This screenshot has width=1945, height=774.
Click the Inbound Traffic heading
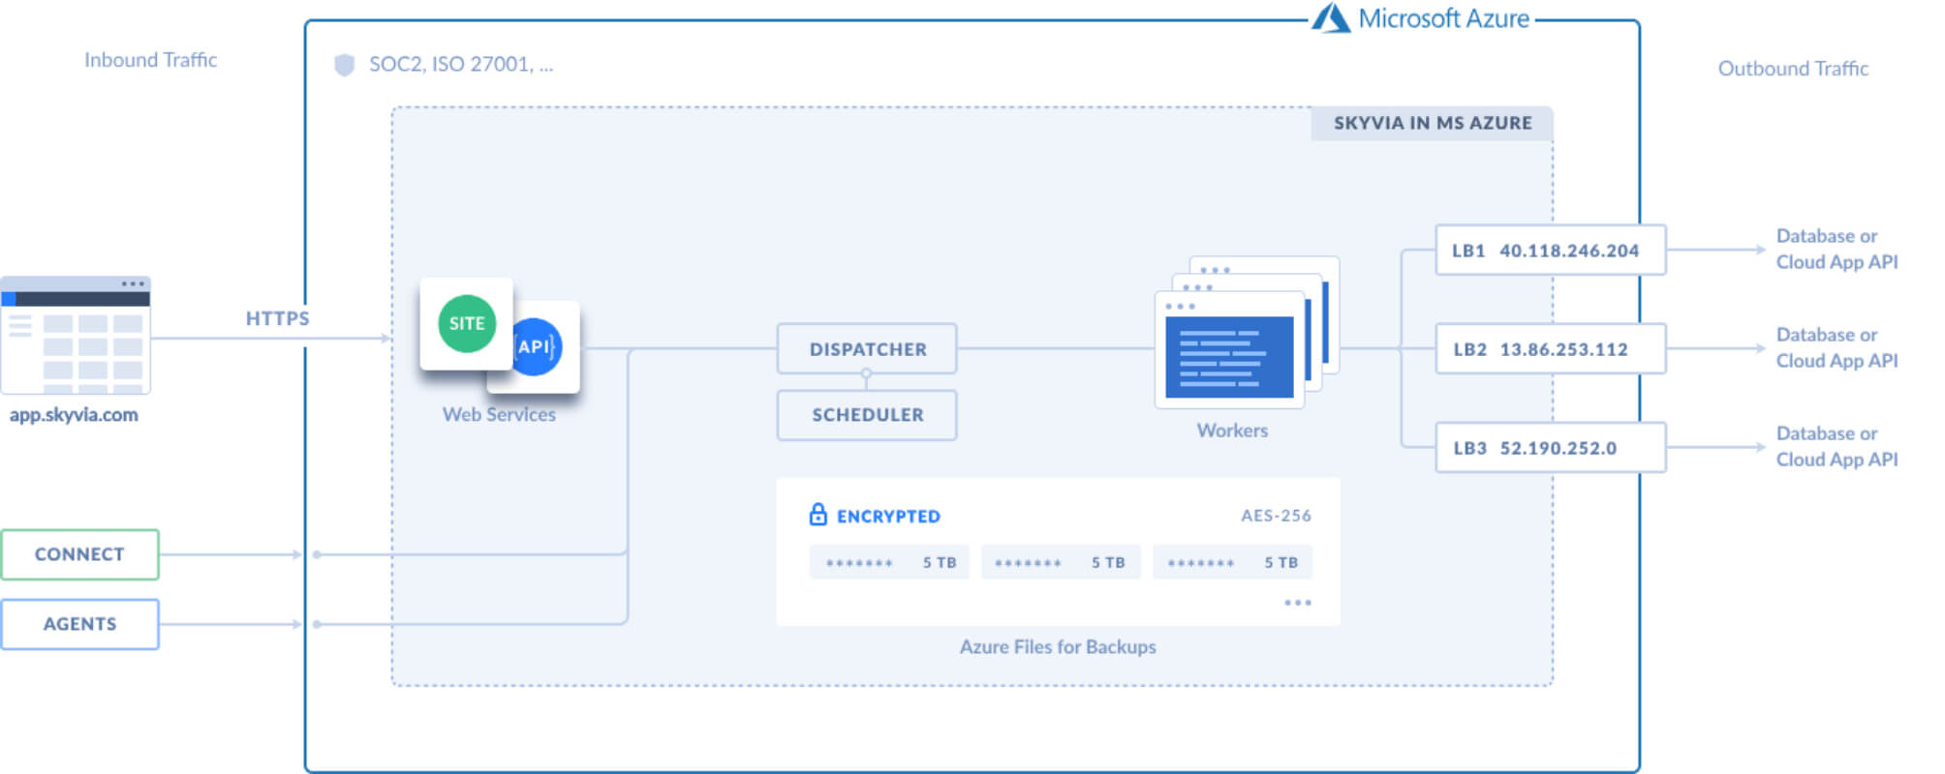coord(150,60)
